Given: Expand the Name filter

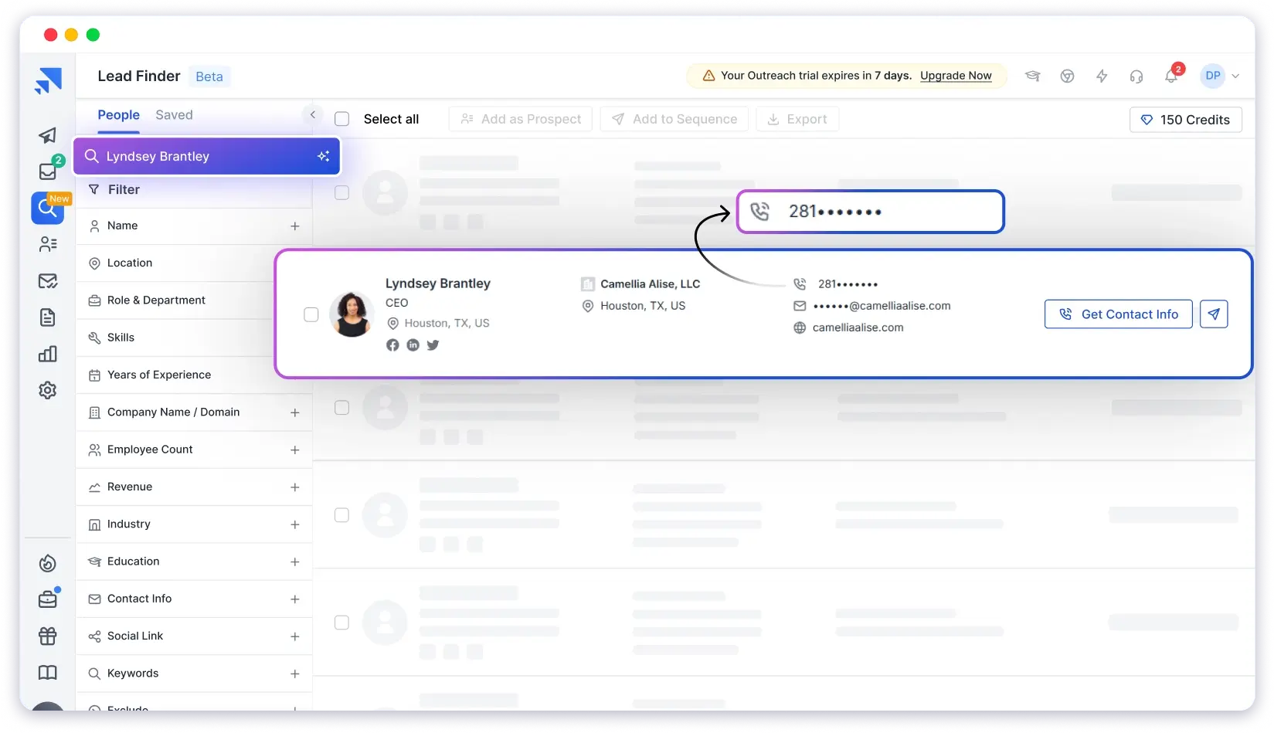Looking at the screenshot, I should (294, 226).
